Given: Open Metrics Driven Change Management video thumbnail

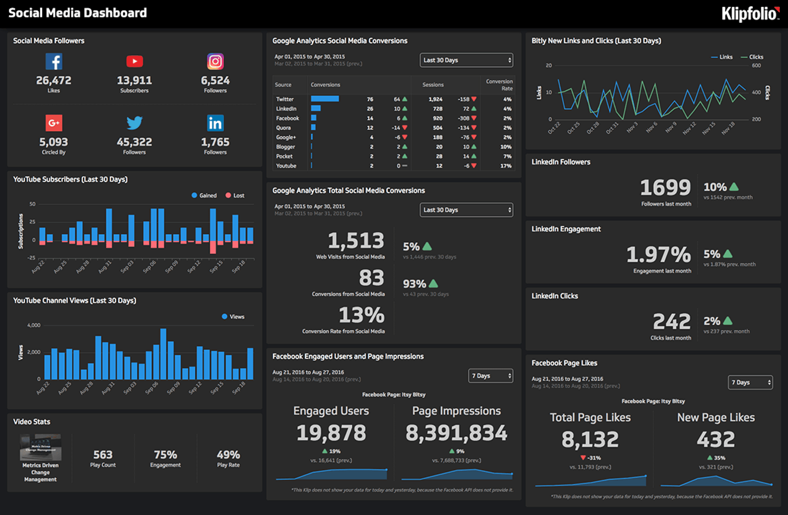Looking at the screenshot, I should [x=41, y=447].
